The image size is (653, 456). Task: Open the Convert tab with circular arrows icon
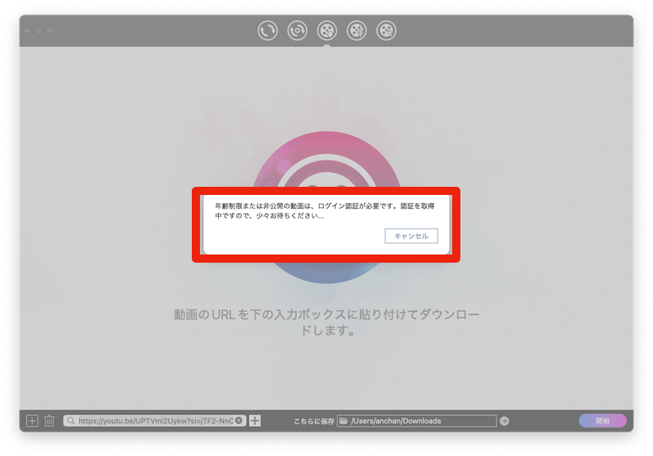268,30
